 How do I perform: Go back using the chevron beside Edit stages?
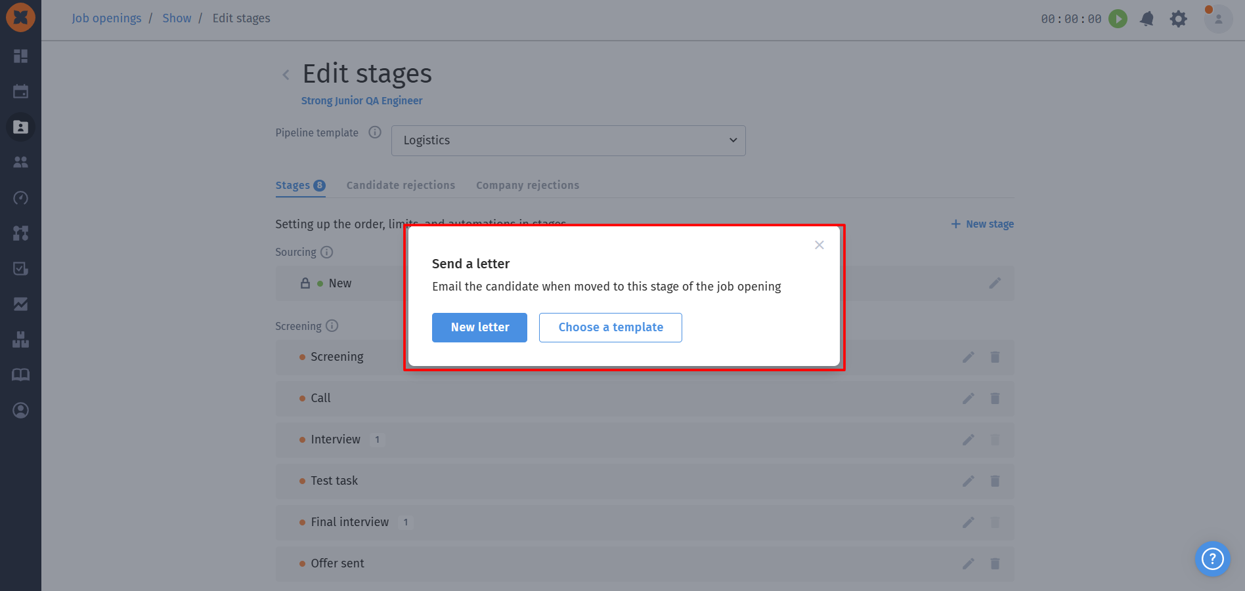286,75
